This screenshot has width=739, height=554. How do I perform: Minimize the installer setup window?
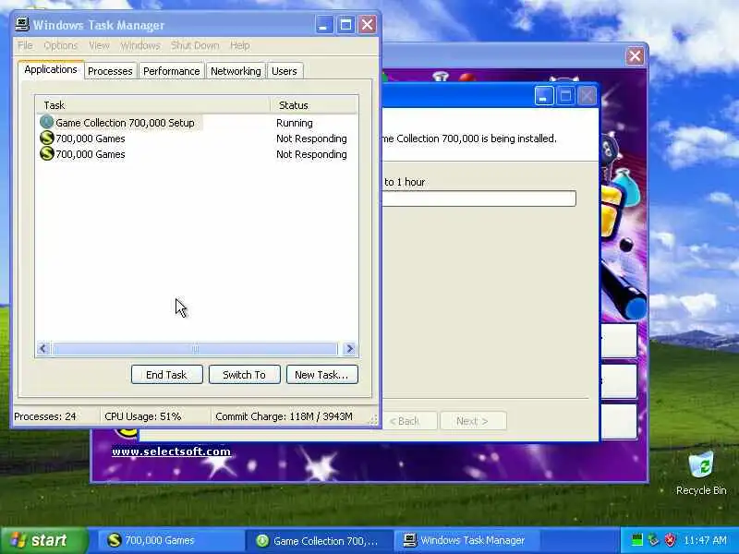pyautogui.click(x=543, y=96)
